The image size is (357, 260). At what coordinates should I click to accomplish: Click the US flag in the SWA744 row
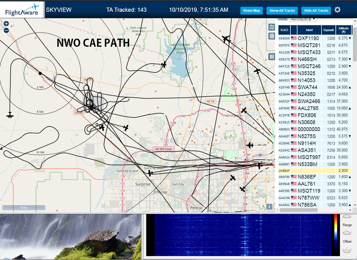294,87
